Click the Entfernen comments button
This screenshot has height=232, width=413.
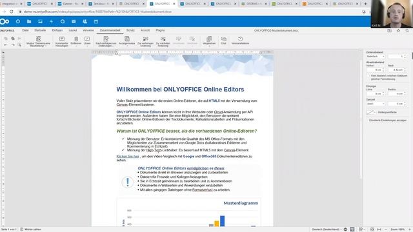(76, 41)
